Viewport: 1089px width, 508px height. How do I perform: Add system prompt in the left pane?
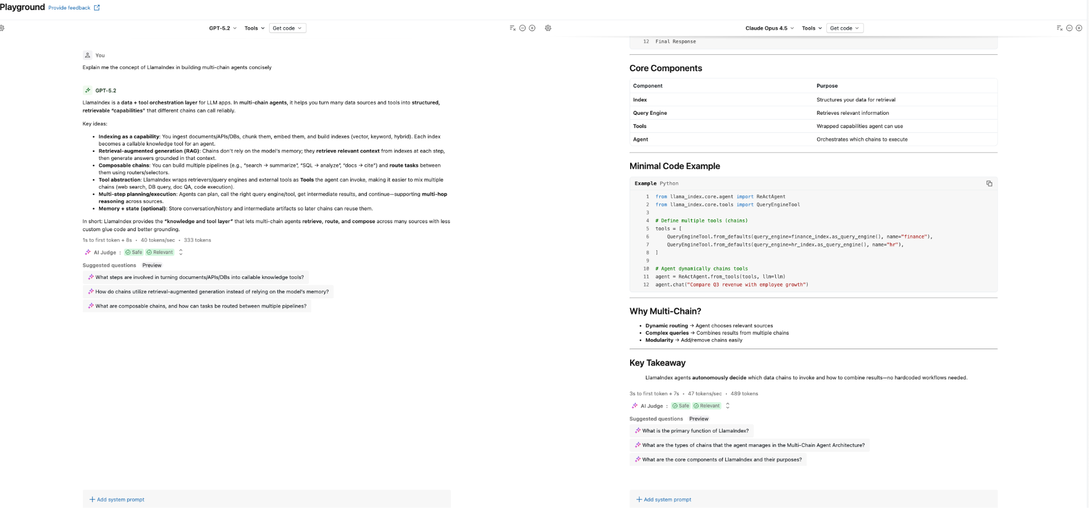coord(117,499)
